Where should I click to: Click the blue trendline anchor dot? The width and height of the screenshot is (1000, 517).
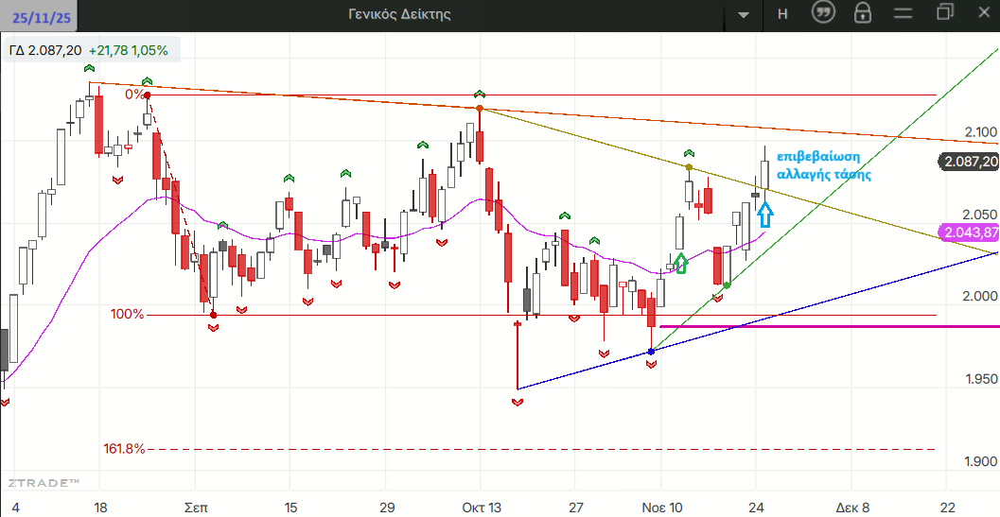point(651,352)
